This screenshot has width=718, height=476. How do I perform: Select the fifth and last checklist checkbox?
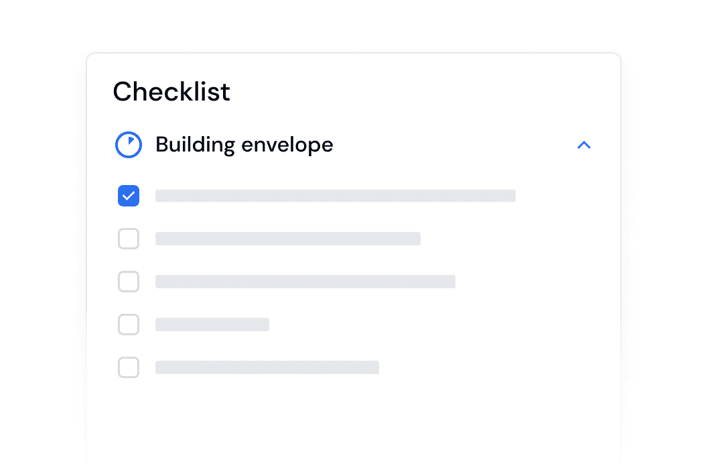(129, 367)
